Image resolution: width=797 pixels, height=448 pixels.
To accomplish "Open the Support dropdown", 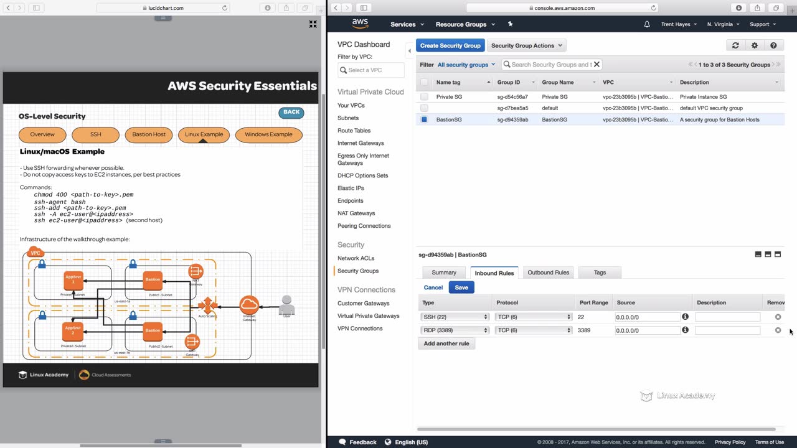I will pyautogui.click(x=763, y=24).
